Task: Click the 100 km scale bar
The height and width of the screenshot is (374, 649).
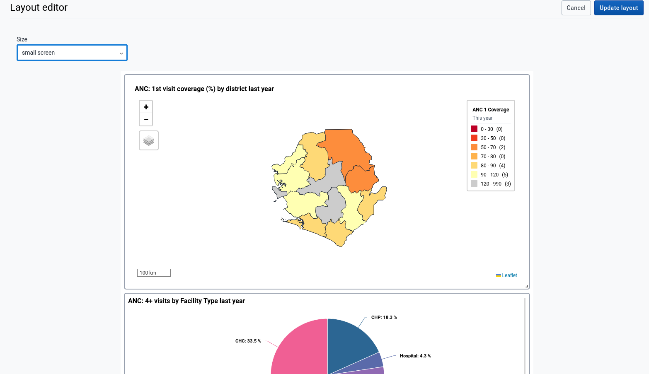Action: point(154,273)
